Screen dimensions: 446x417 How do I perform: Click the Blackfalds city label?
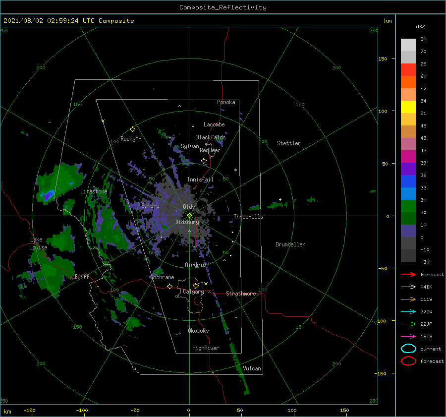[x=211, y=137]
